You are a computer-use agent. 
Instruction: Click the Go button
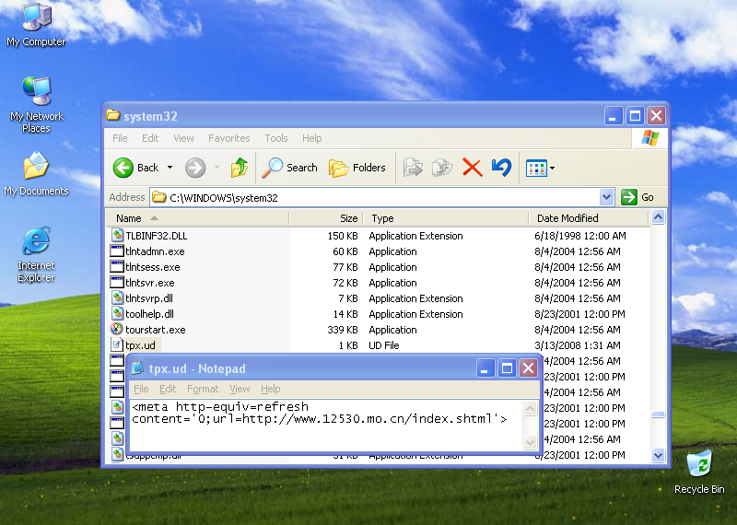(x=638, y=197)
